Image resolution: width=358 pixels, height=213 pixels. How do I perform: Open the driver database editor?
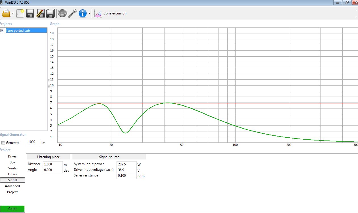pos(62,13)
